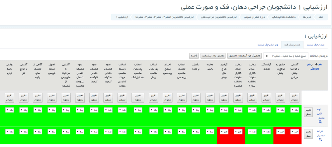Open the separate groups selector (صبح شنبه)
332x147 pixels.
click(x=286, y=56)
